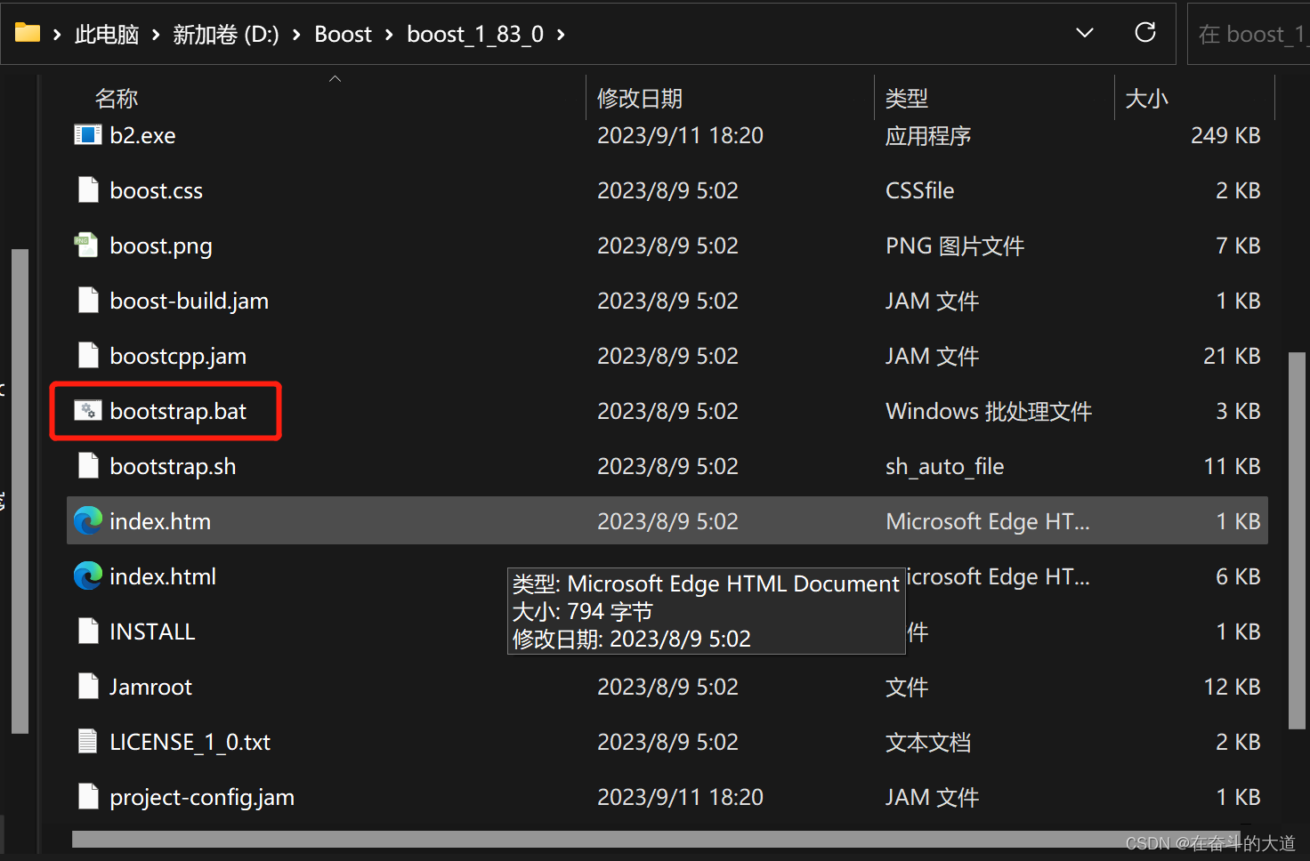
Task: Select the file name bootstrap.sh
Action: [173, 466]
